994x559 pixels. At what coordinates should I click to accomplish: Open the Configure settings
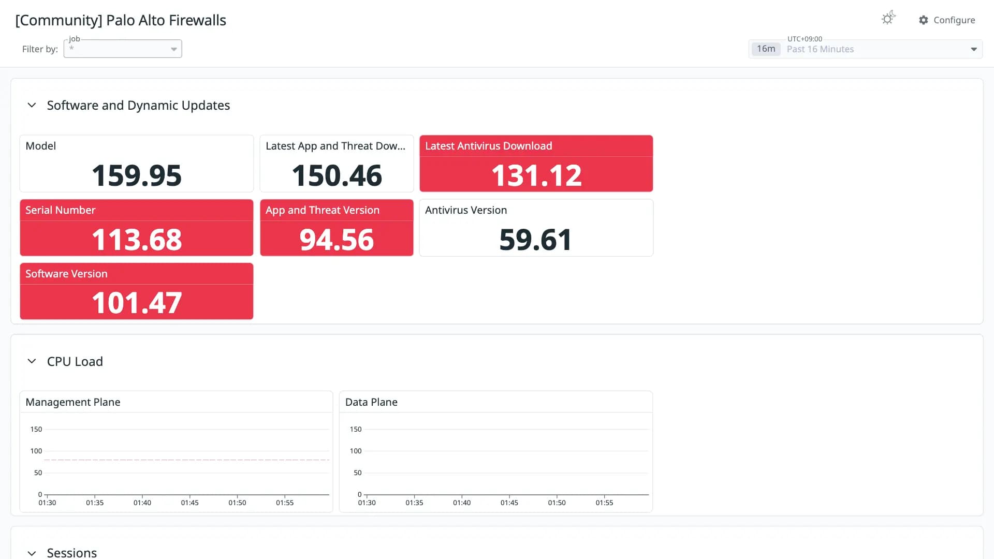(x=947, y=20)
